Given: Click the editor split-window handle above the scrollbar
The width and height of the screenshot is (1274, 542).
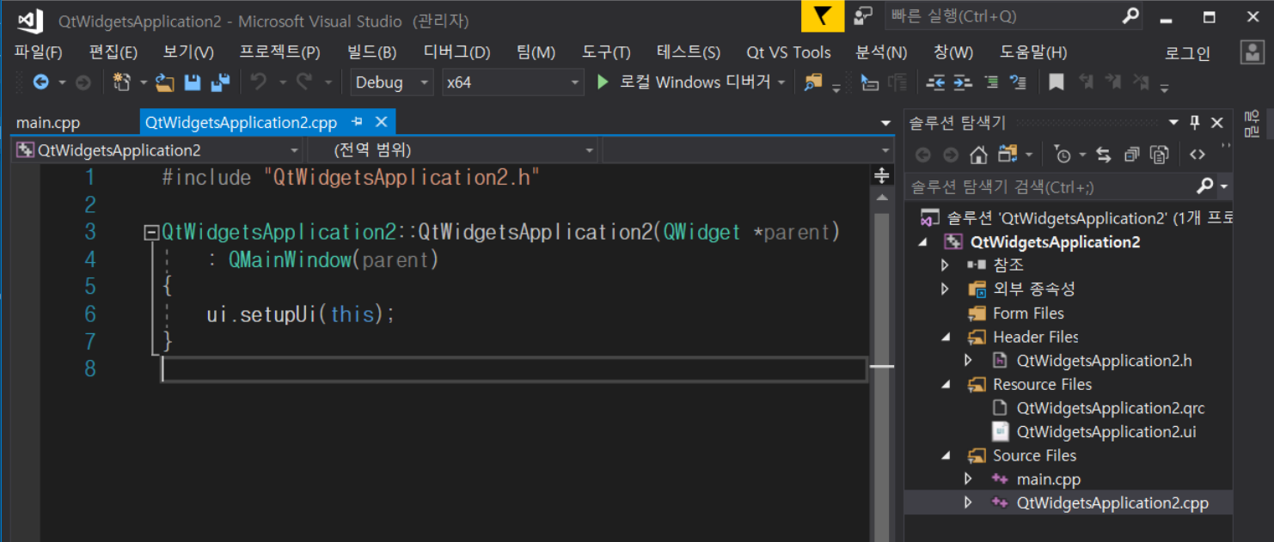Looking at the screenshot, I should click(881, 175).
